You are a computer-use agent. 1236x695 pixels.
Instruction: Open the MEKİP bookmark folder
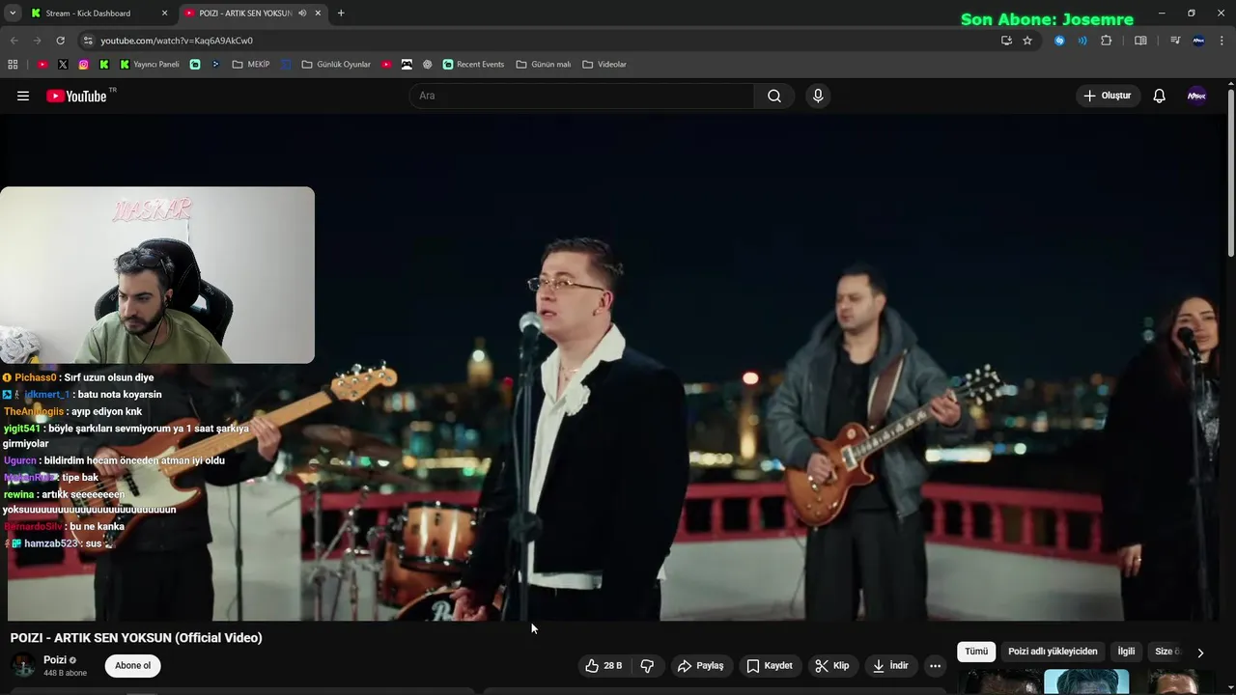click(x=251, y=65)
